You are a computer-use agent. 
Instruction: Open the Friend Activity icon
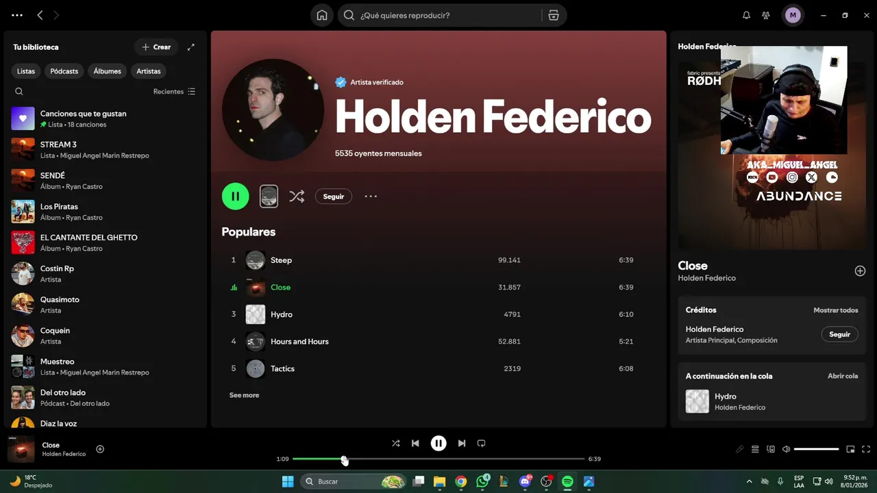(766, 15)
